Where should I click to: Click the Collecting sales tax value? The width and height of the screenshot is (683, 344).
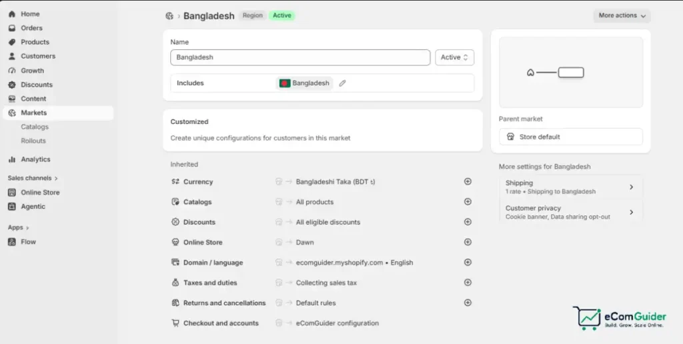point(326,283)
